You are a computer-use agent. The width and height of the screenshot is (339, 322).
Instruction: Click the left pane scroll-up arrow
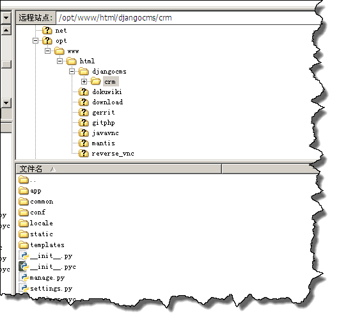pos(6,30)
